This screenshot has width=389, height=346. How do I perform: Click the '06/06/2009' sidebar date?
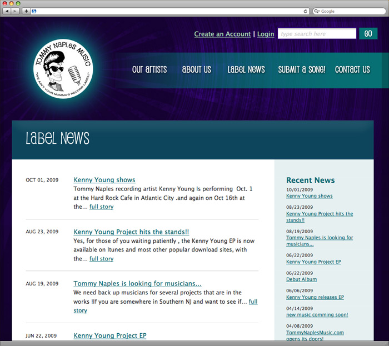coord(300,290)
